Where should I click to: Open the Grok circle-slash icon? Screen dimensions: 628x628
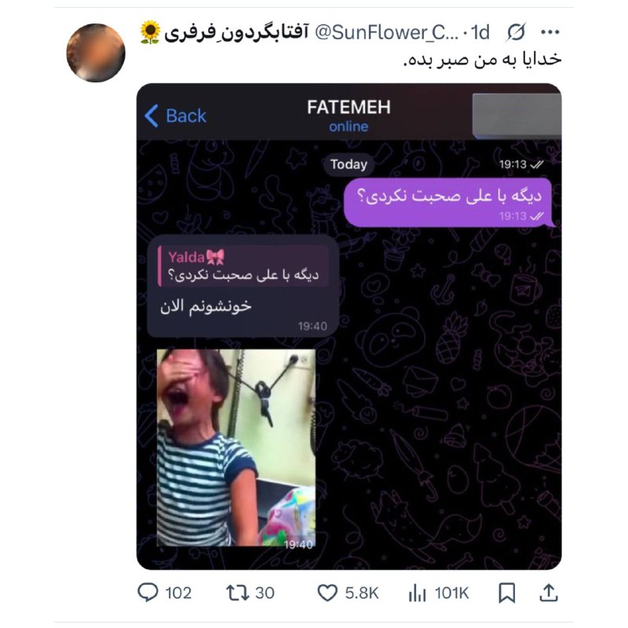pyautogui.click(x=516, y=32)
